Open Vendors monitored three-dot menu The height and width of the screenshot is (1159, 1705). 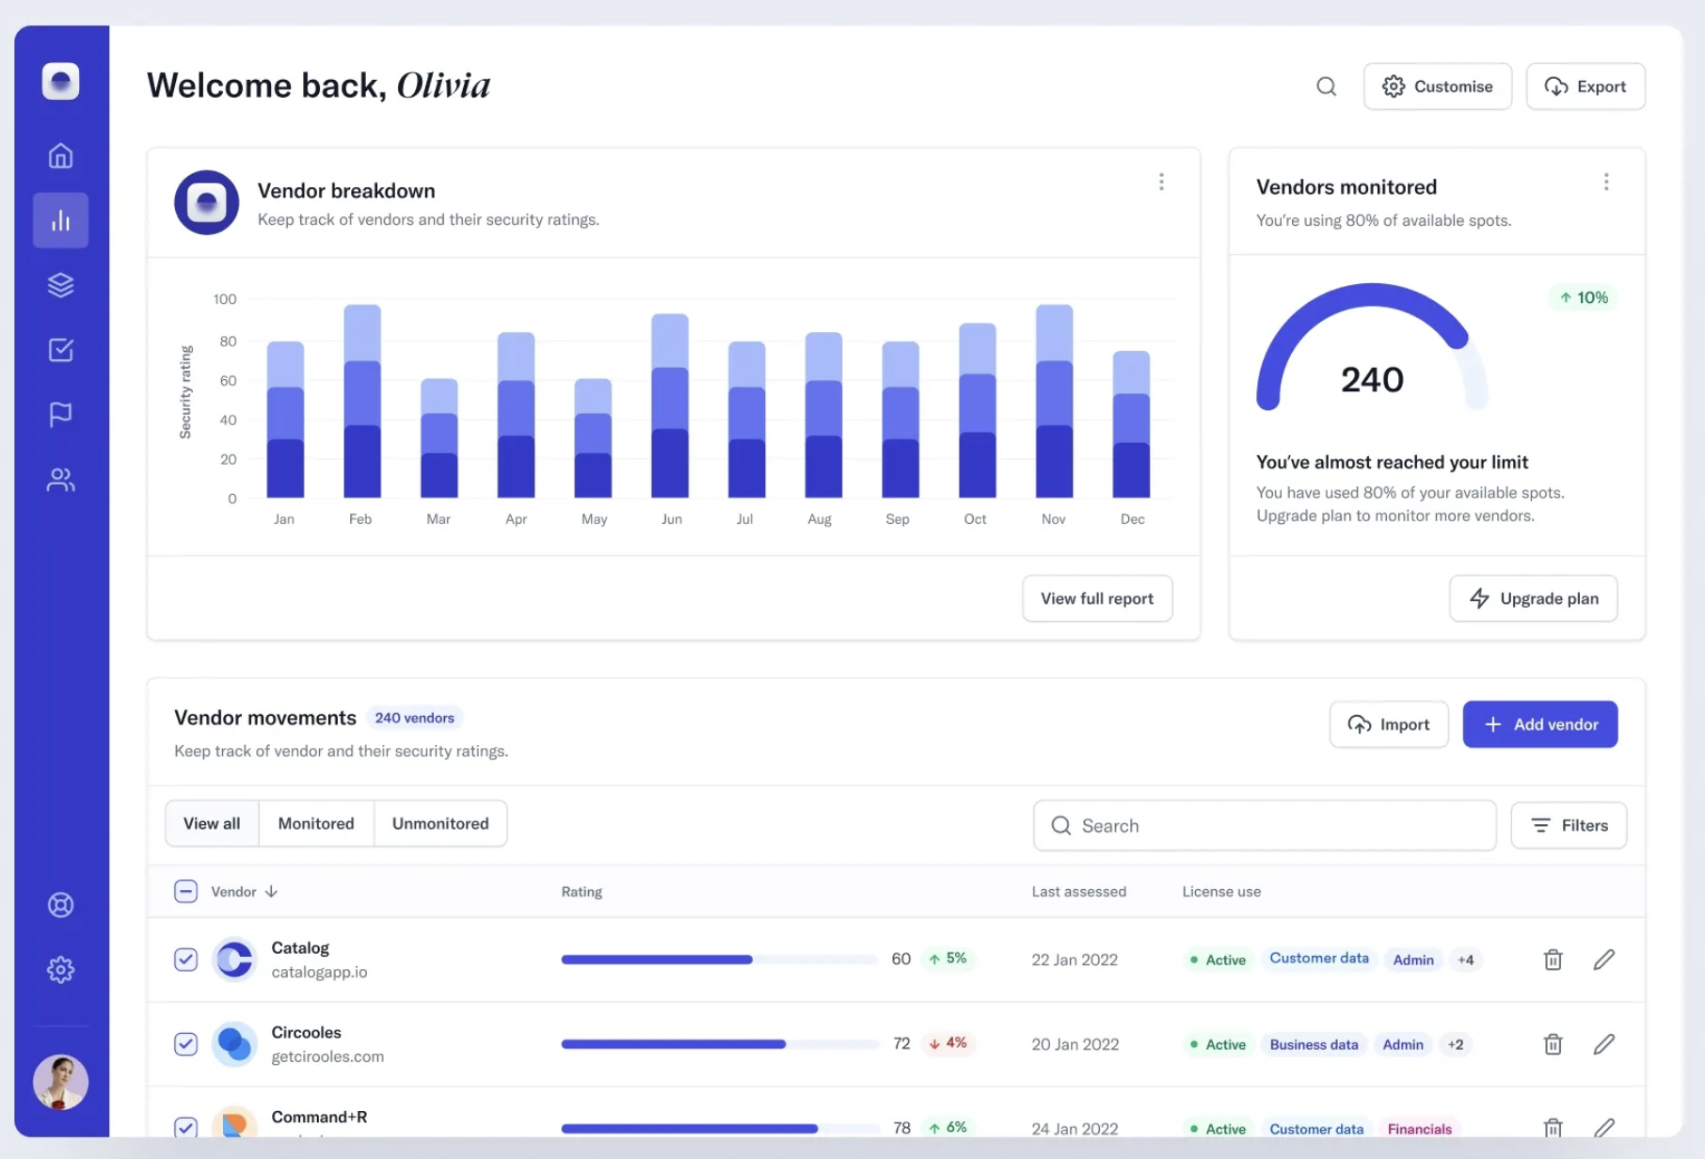click(1606, 182)
